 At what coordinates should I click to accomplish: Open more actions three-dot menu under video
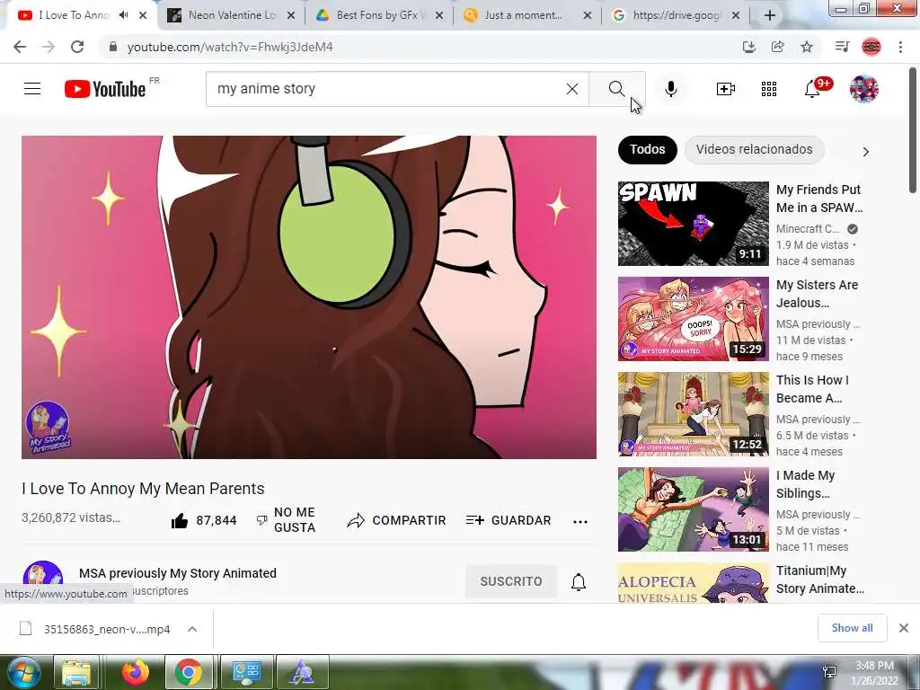[580, 522]
